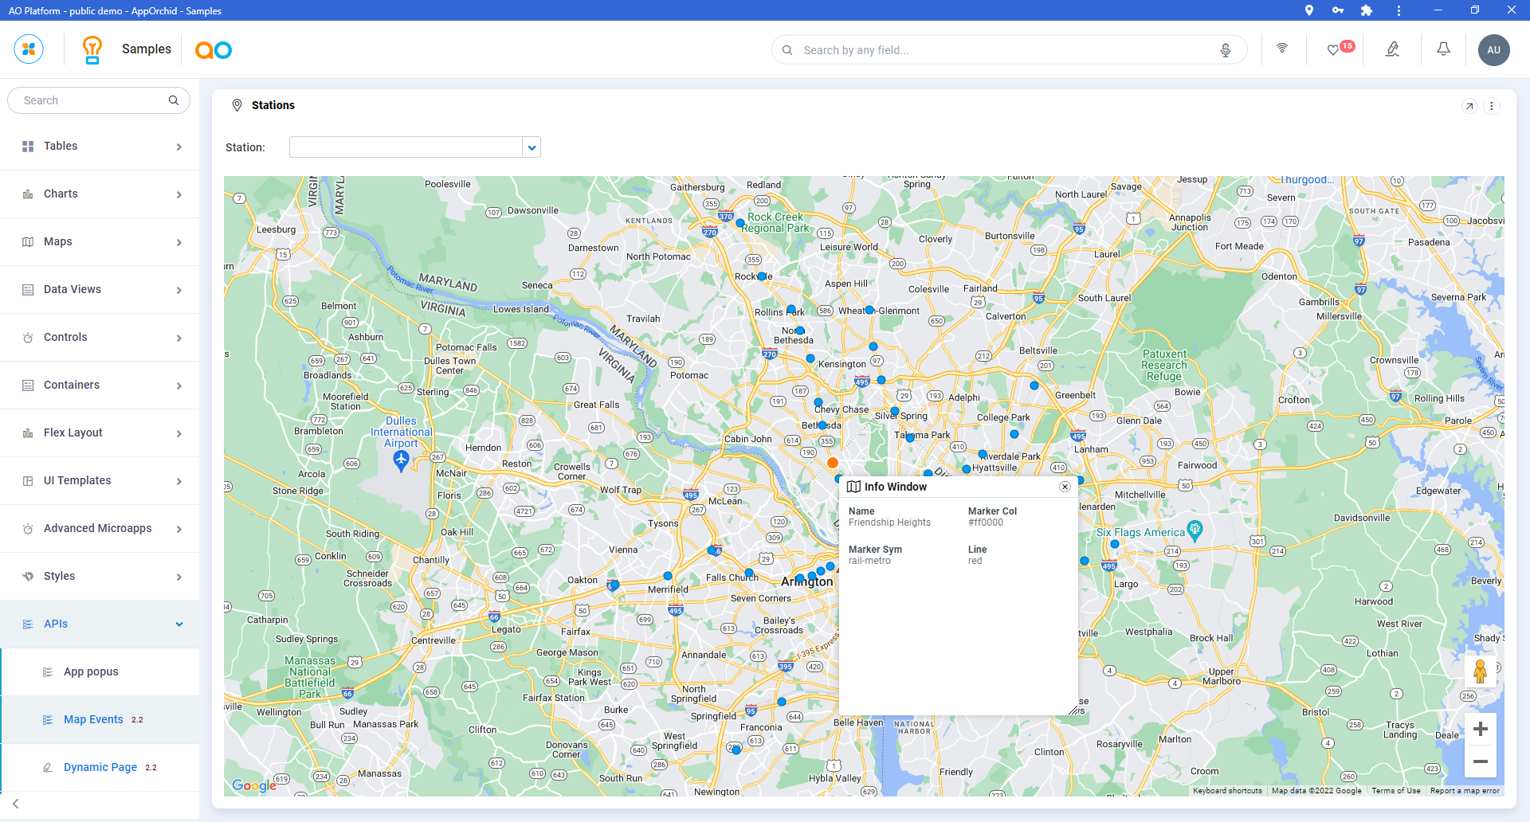Image resolution: width=1530 pixels, height=822 pixels.
Task: Click the wifi signal status icon
Action: [1282, 49]
